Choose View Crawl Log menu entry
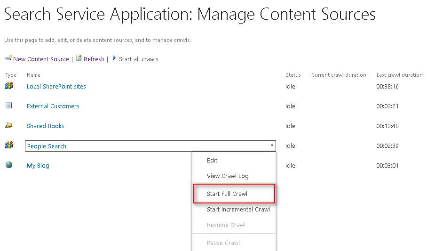 click(228, 176)
